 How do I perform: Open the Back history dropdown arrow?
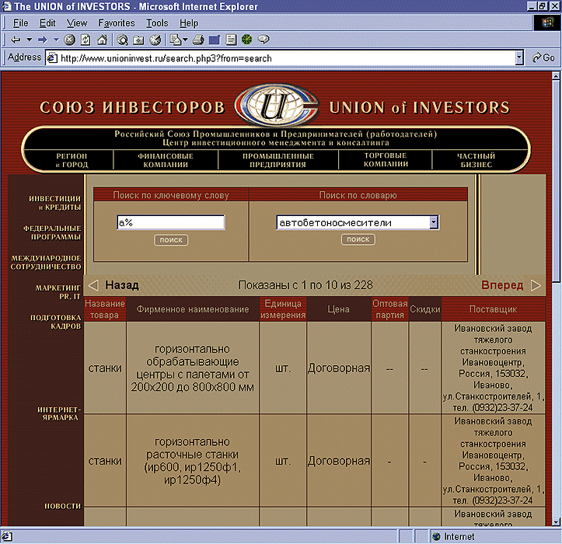coord(29,40)
